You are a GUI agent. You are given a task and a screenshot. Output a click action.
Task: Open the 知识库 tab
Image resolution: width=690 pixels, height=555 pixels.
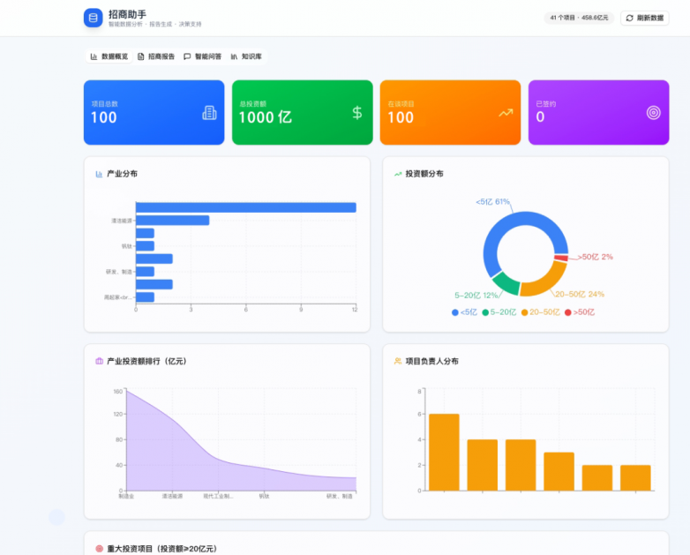(246, 56)
